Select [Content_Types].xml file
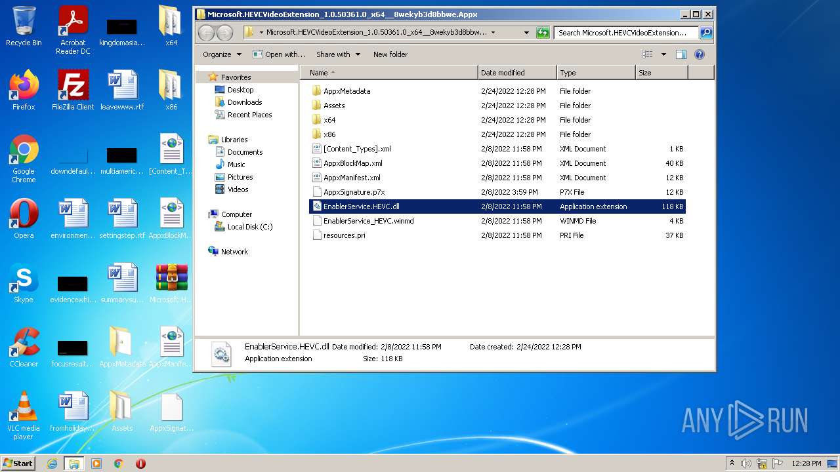 click(497, 149)
